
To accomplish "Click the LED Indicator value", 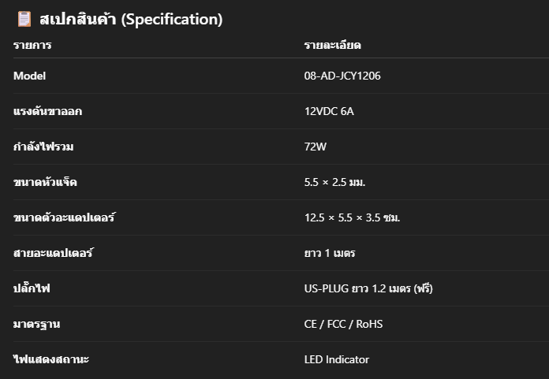I will pos(337,359).
